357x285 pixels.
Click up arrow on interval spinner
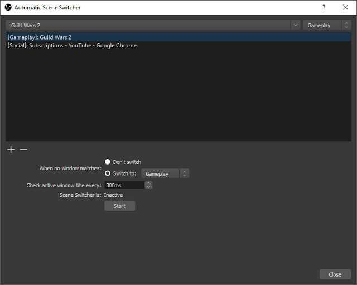point(148,183)
